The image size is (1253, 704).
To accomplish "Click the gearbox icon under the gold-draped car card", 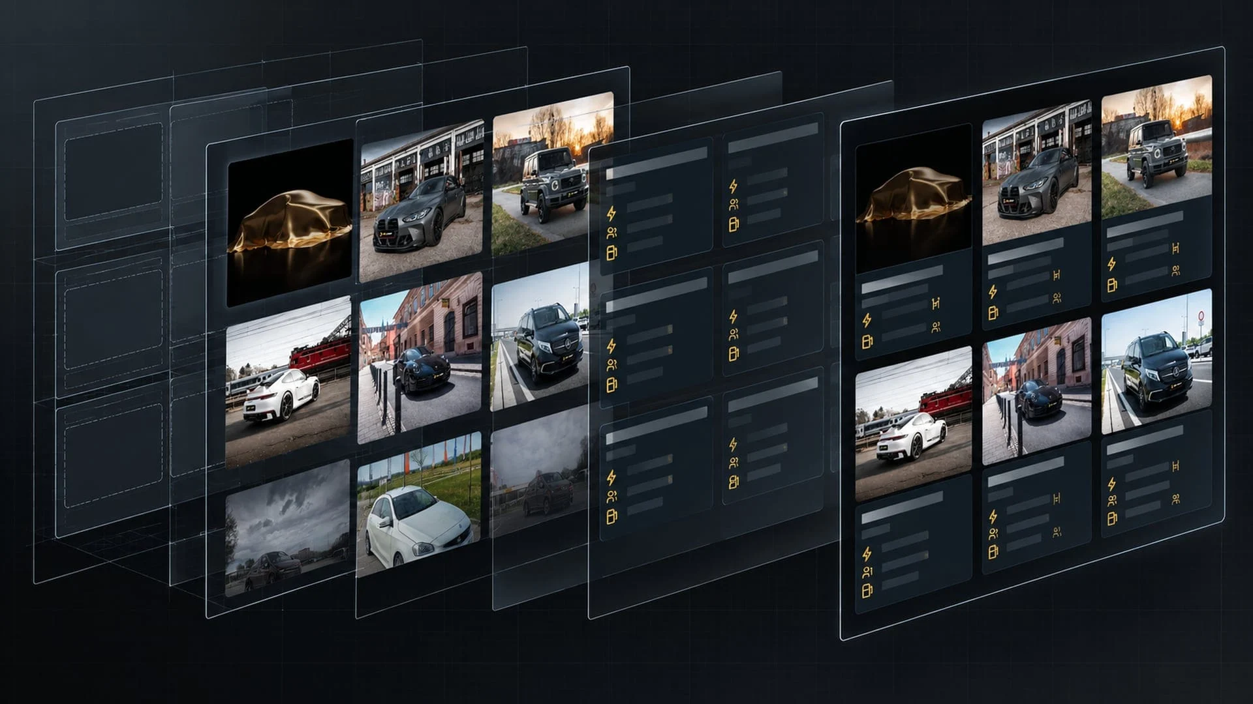I will 937,303.
